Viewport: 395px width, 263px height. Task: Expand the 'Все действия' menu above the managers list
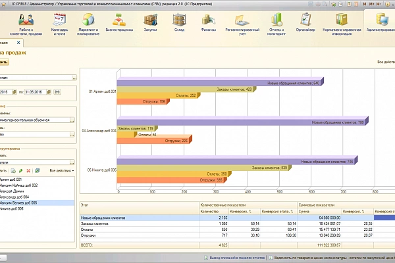pyautogui.click(x=62, y=171)
